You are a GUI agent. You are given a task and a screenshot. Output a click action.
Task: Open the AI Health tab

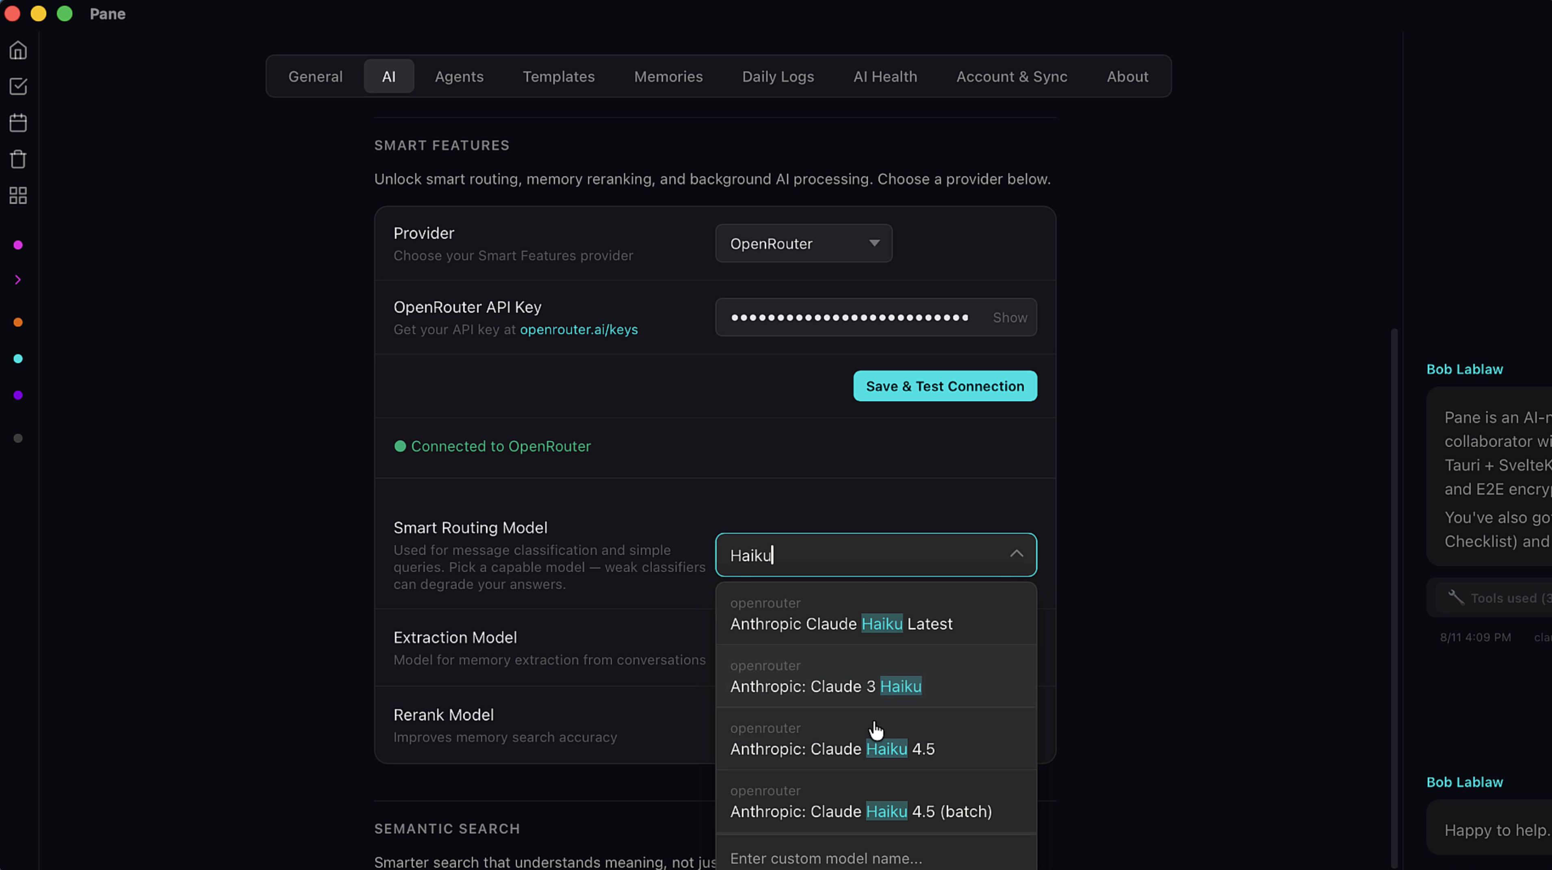[x=885, y=76]
